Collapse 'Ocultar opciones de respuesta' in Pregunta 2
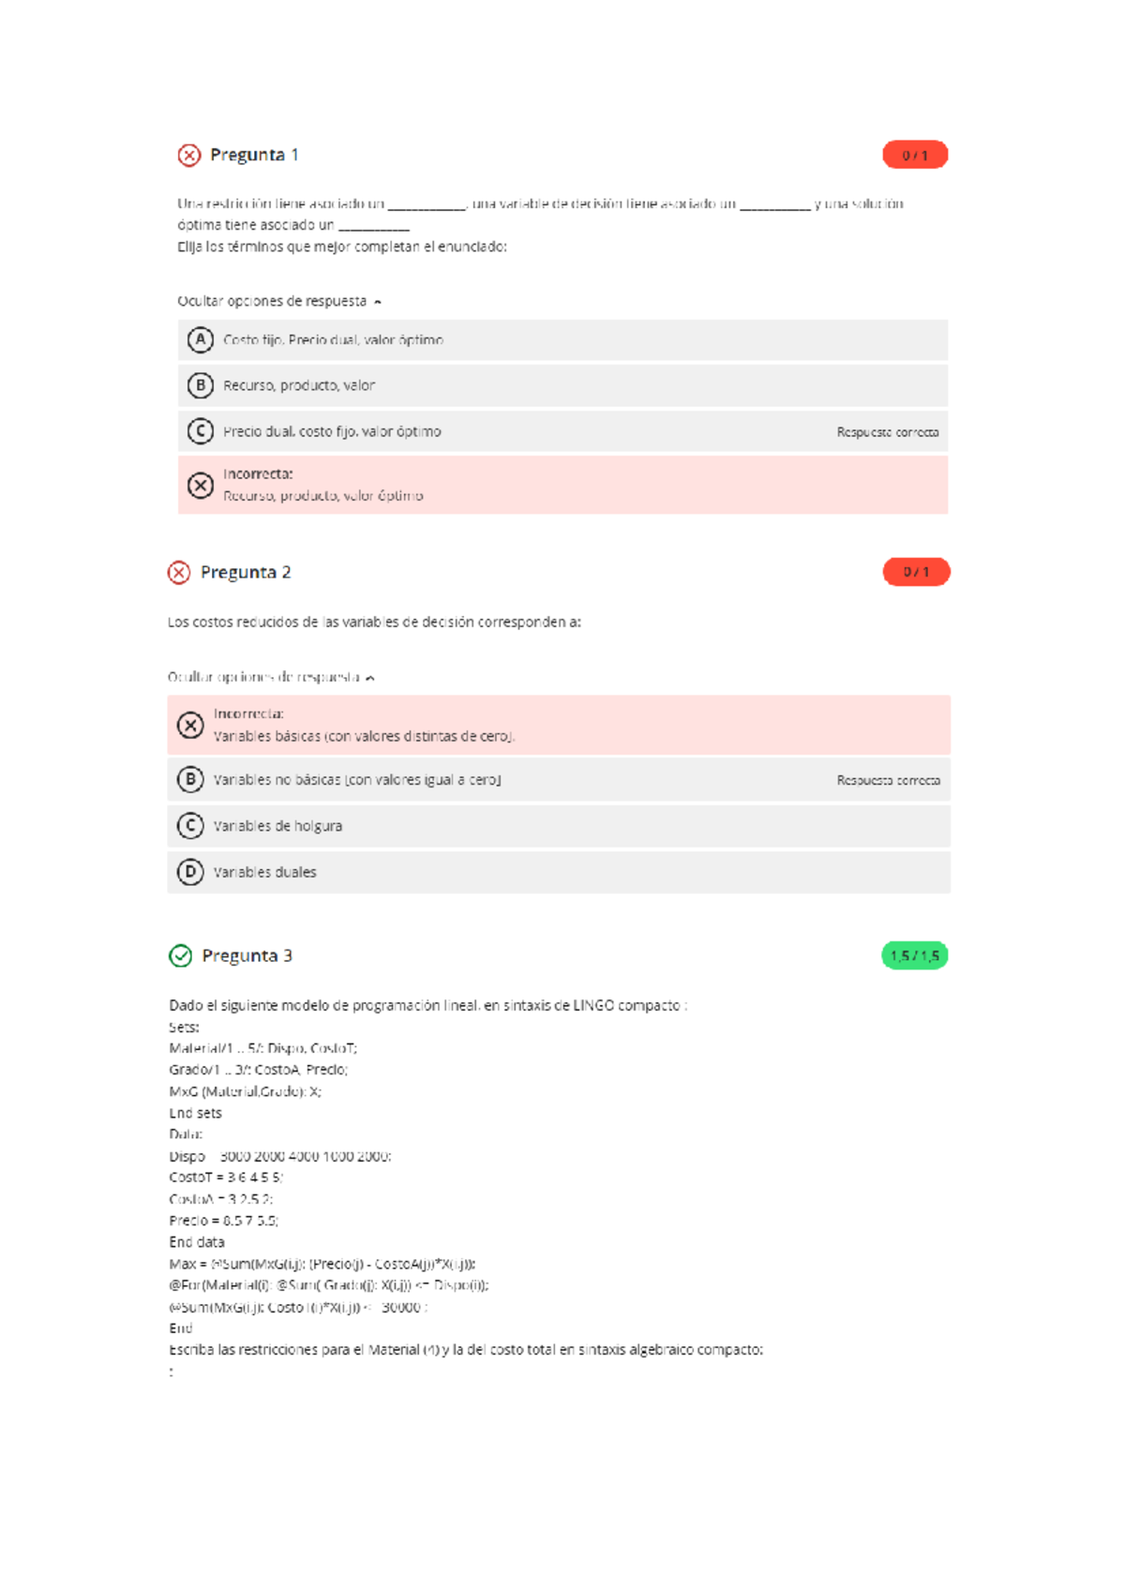Screen dimensions: 1125x1590 click(269, 676)
